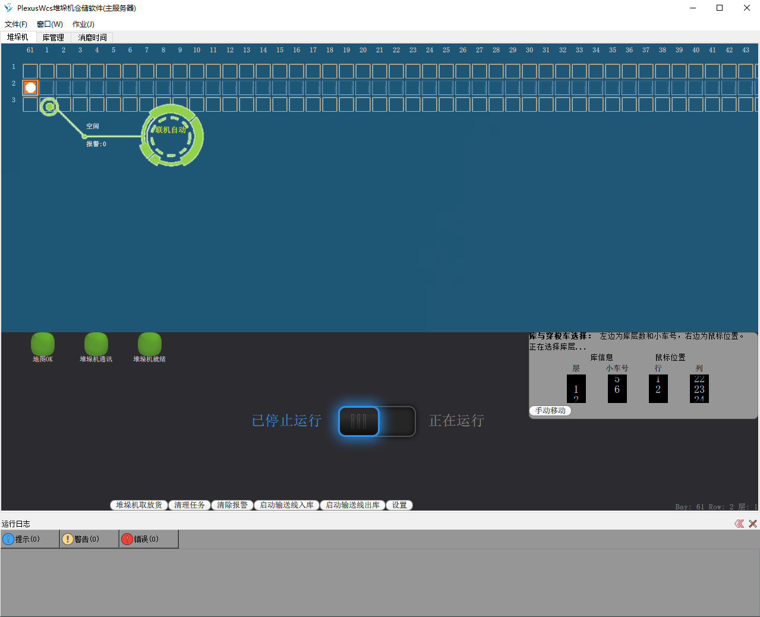Click the 层 number wheel picker

[x=576, y=389]
